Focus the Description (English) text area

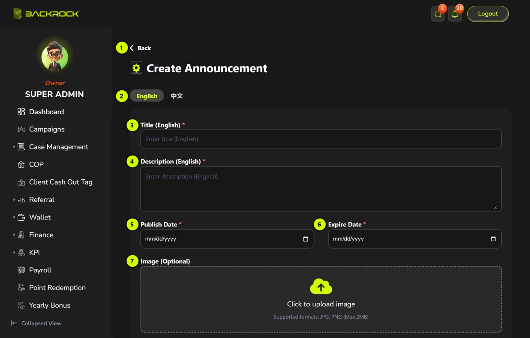pyautogui.click(x=321, y=189)
